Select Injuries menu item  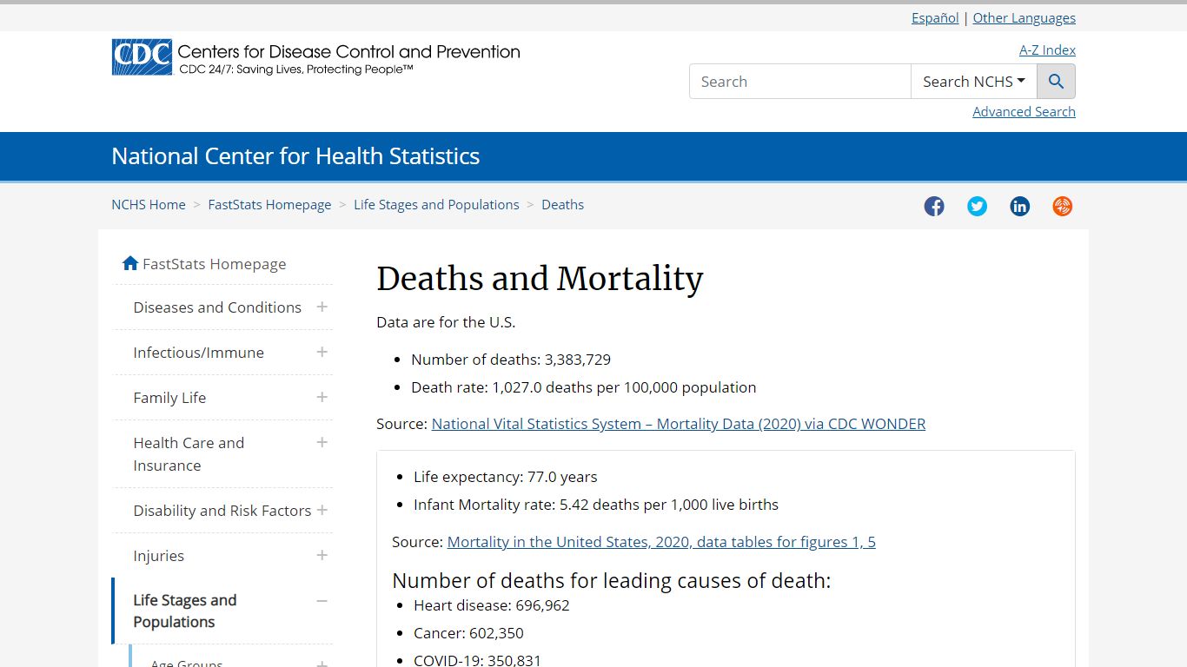point(158,556)
